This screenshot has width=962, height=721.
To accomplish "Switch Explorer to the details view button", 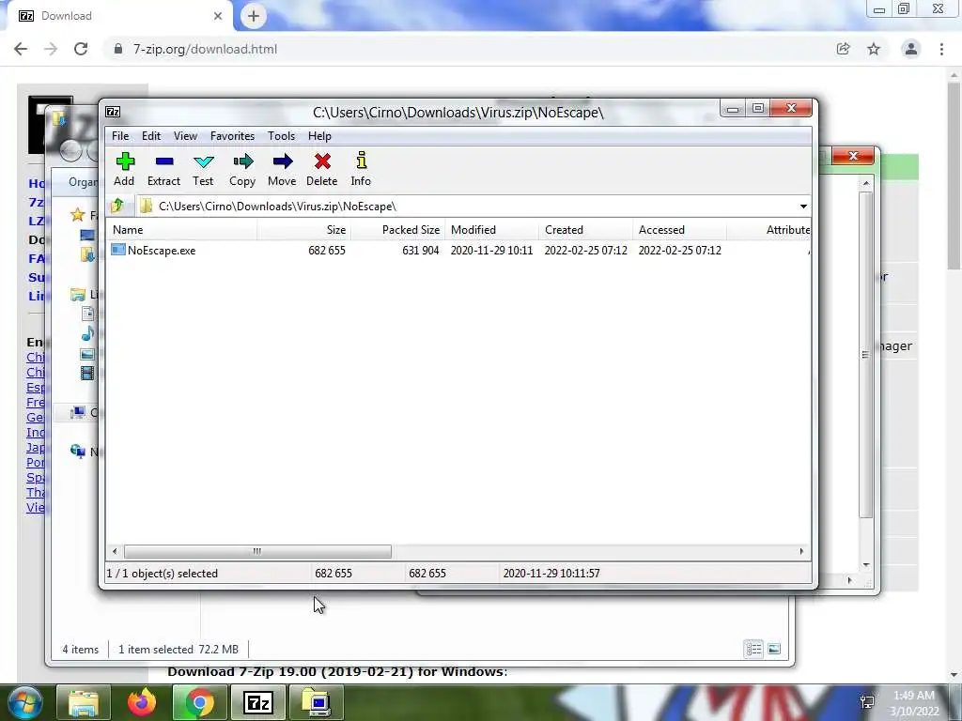I will tap(754, 649).
